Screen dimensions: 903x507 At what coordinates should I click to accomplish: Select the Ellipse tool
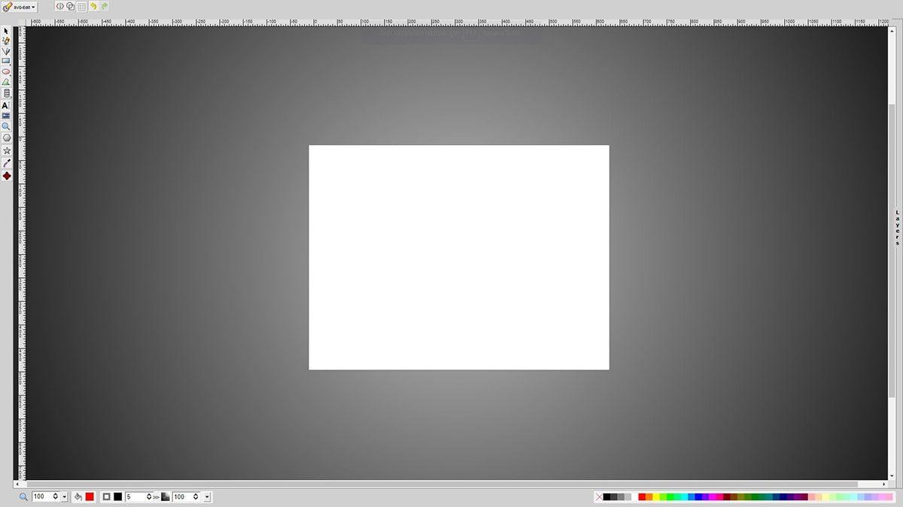pyautogui.click(x=5, y=72)
